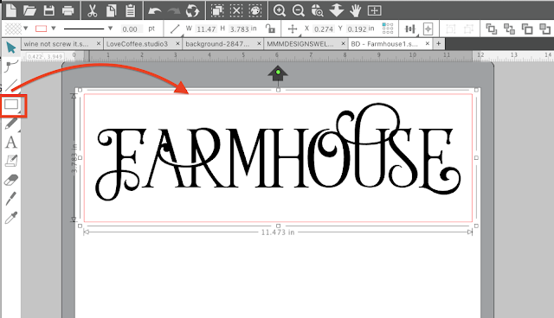Cut the selection with the scissors icon
The image size is (554, 318).
pyautogui.click(x=93, y=10)
